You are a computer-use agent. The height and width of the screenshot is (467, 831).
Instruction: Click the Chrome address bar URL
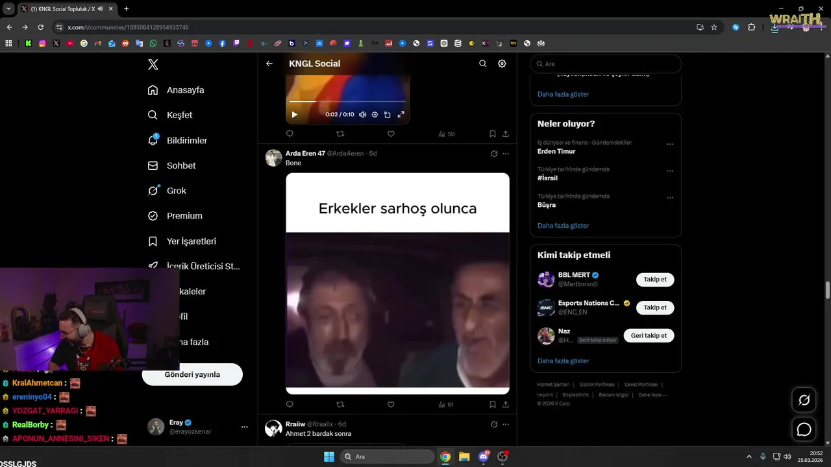tap(128, 27)
